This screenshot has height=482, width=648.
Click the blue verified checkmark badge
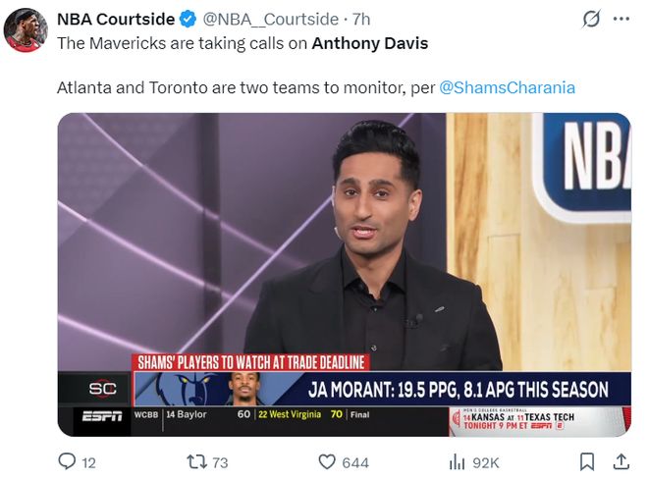(x=189, y=20)
